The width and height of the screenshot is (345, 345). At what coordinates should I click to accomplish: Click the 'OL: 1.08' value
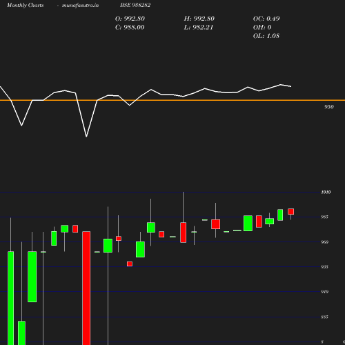click(266, 36)
